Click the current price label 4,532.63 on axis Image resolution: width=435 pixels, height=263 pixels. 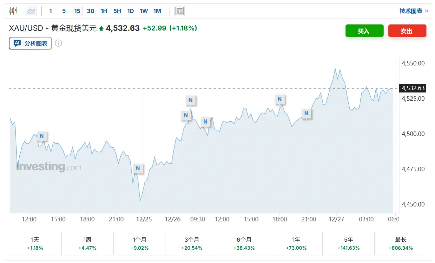pos(413,88)
